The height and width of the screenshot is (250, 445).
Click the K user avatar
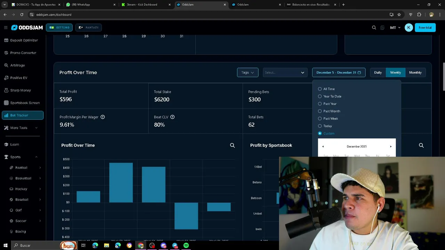[x=409, y=27]
